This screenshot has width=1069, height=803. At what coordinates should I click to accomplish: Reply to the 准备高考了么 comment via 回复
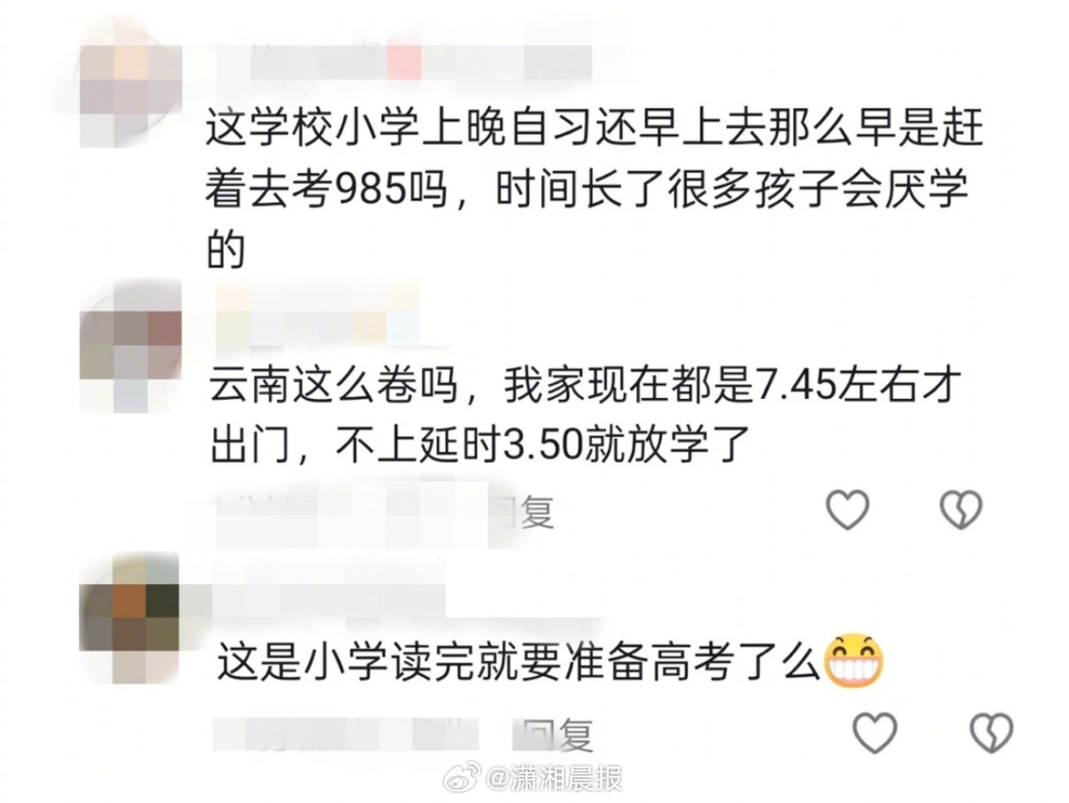(x=557, y=735)
